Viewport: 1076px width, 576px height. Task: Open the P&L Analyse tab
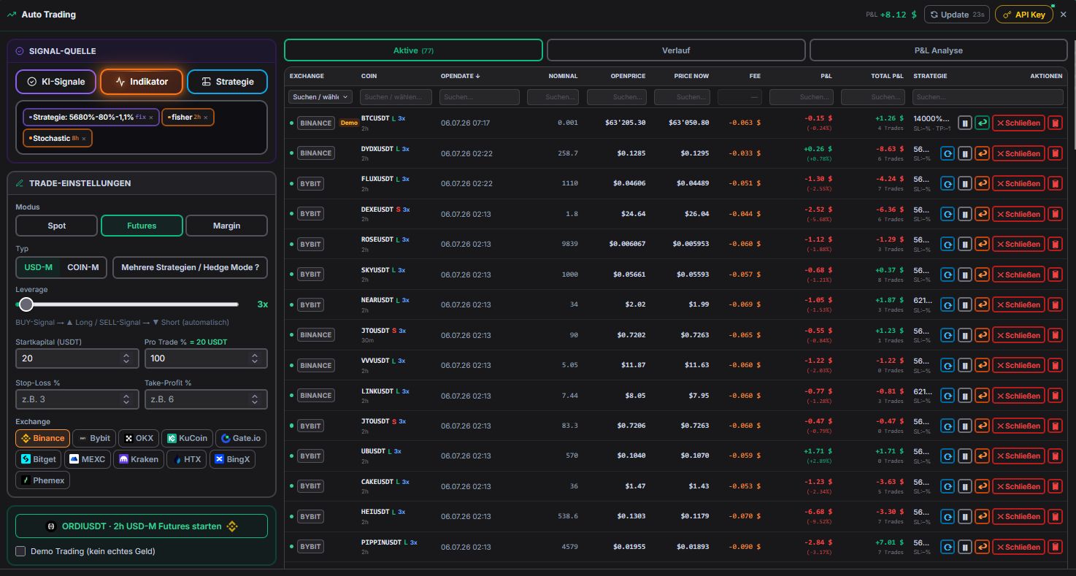tap(939, 50)
